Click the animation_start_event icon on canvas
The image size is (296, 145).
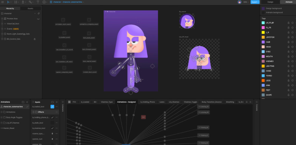click(63, 20)
